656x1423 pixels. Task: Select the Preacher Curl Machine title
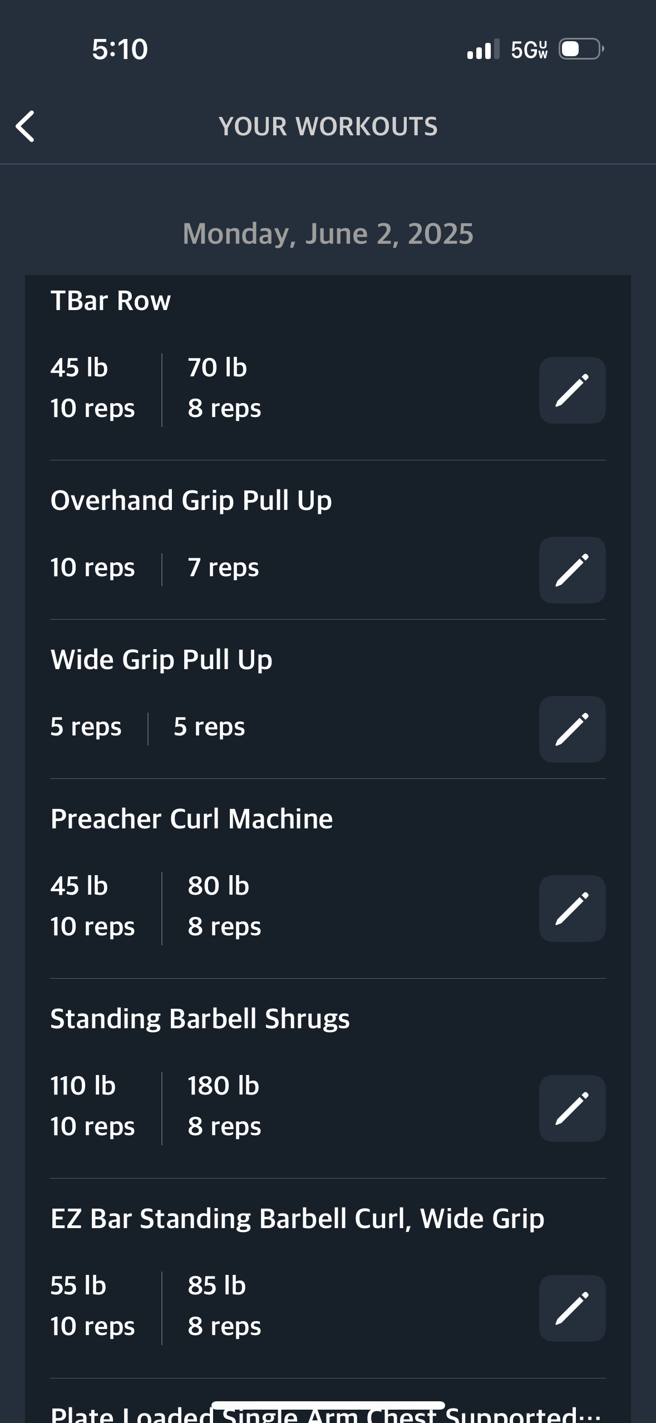[x=191, y=819]
